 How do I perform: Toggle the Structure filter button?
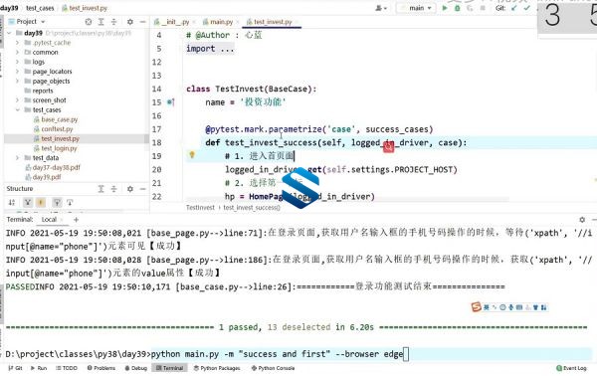28,203
